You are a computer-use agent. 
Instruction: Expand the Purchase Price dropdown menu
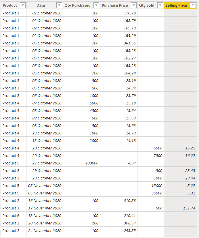click(x=133, y=5)
